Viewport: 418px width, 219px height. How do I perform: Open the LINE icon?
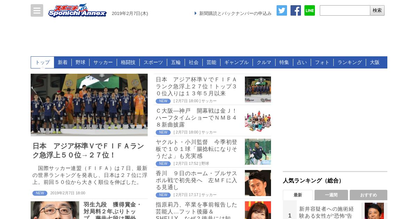coord(310,10)
